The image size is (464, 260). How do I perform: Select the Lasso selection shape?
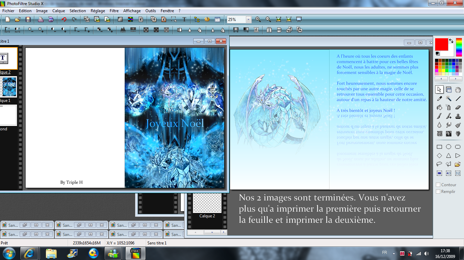tap(439, 164)
